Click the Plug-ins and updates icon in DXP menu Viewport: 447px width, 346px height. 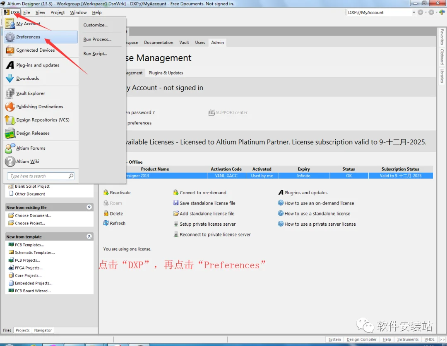click(x=10, y=65)
